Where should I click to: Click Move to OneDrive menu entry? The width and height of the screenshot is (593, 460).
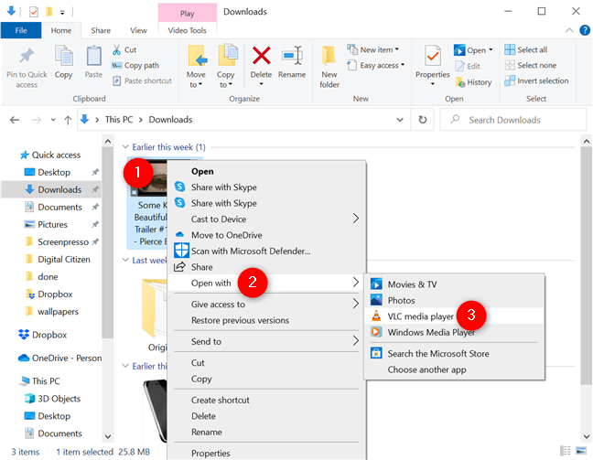point(266,235)
